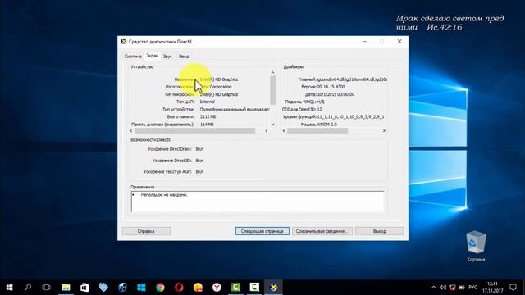Click 'Ускорение Direct3D' label
This screenshot has height=295, width=525.
(x=171, y=161)
